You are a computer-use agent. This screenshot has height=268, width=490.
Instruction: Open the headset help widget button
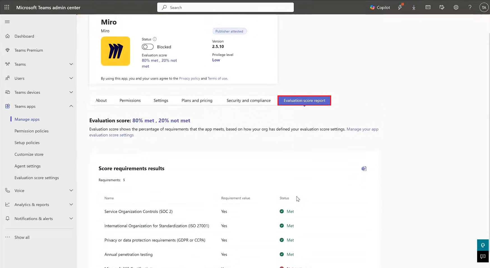[x=483, y=245]
